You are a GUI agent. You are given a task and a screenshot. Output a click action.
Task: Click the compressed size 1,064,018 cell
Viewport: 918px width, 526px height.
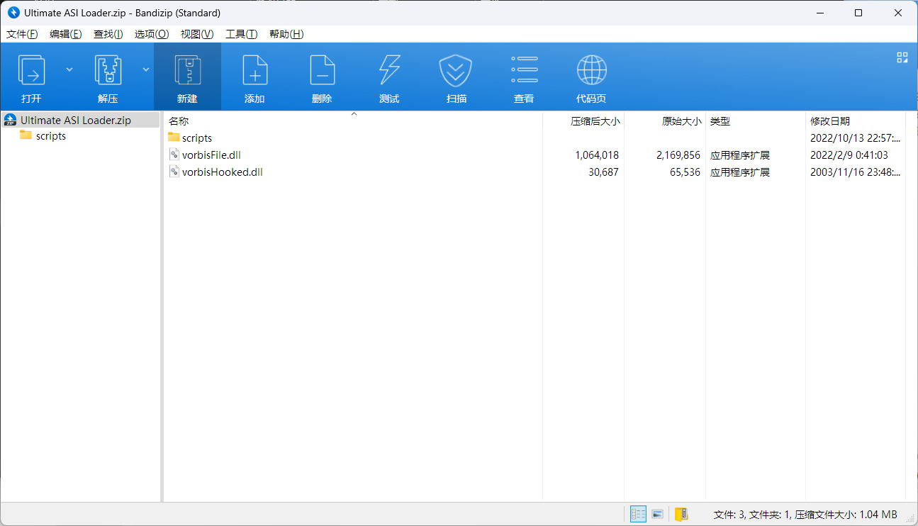click(597, 155)
